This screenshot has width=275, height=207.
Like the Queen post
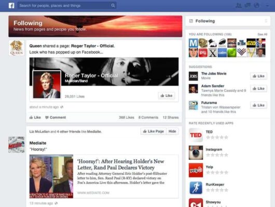[x=35, y=117]
